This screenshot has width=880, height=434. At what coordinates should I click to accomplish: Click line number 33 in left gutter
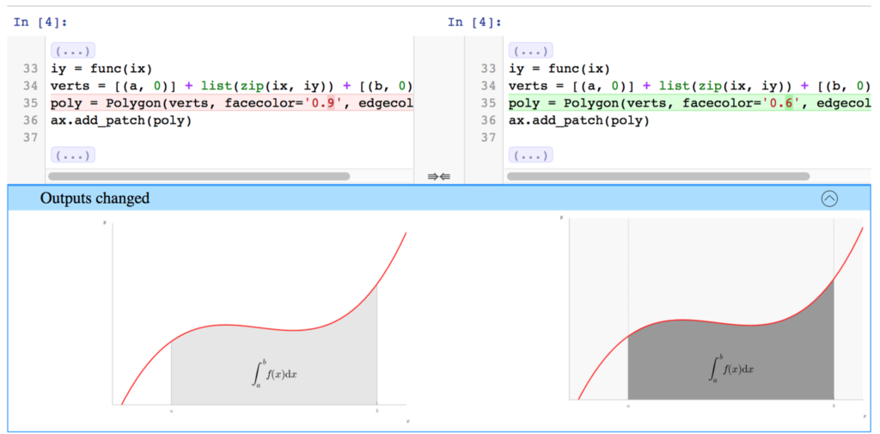(x=30, y=70)
